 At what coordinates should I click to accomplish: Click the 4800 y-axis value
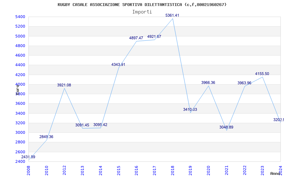[x=20, y=46]
